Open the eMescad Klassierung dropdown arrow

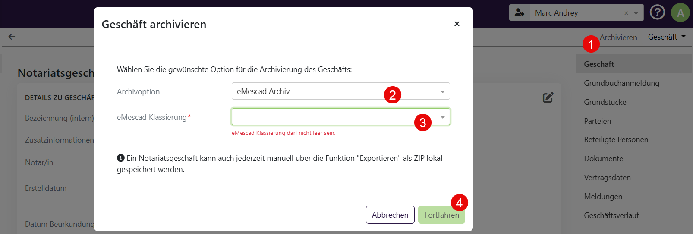442,117
